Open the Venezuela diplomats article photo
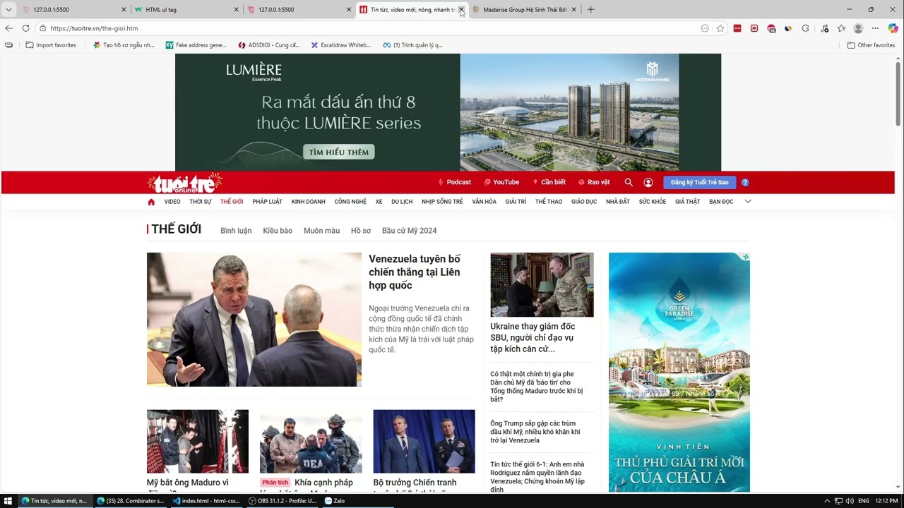Viewport: 904px width, 508px height. pos(254,320)
